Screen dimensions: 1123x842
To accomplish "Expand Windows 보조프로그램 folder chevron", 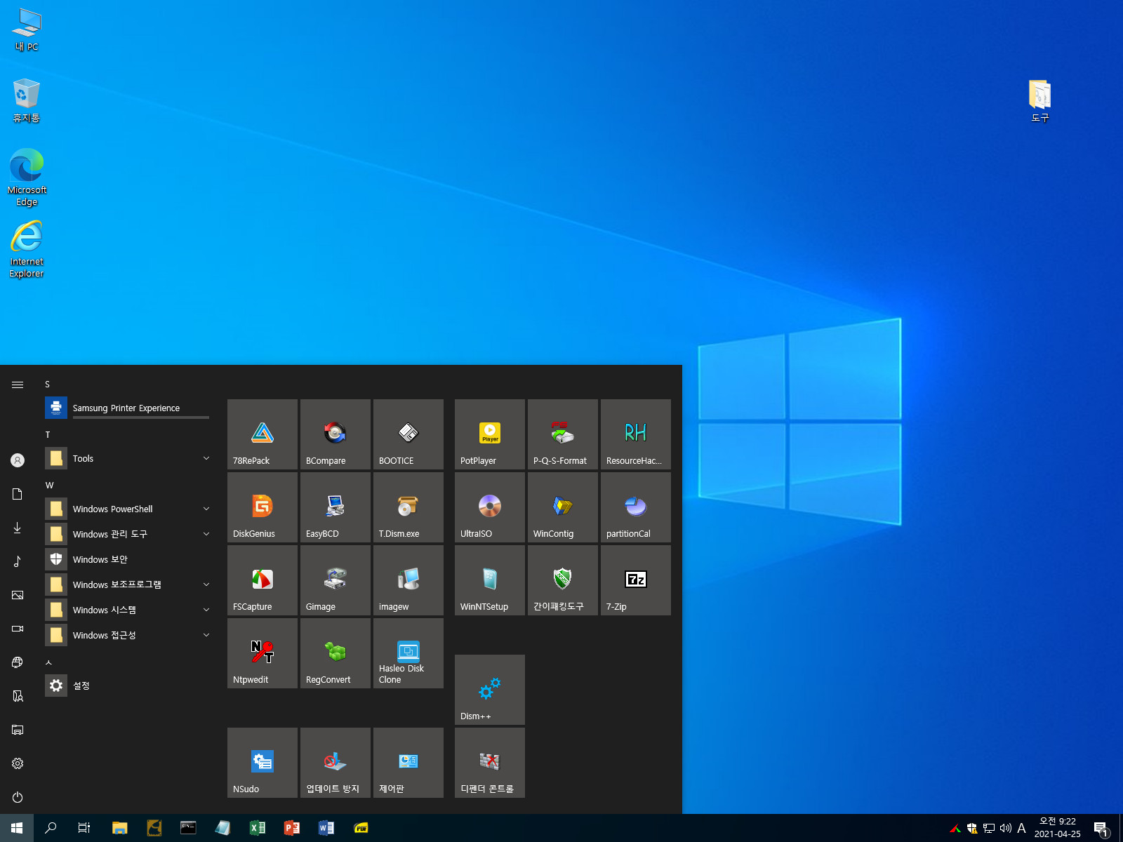I will [206, 584].
